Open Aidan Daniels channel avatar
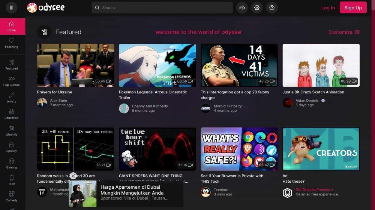 288,103
